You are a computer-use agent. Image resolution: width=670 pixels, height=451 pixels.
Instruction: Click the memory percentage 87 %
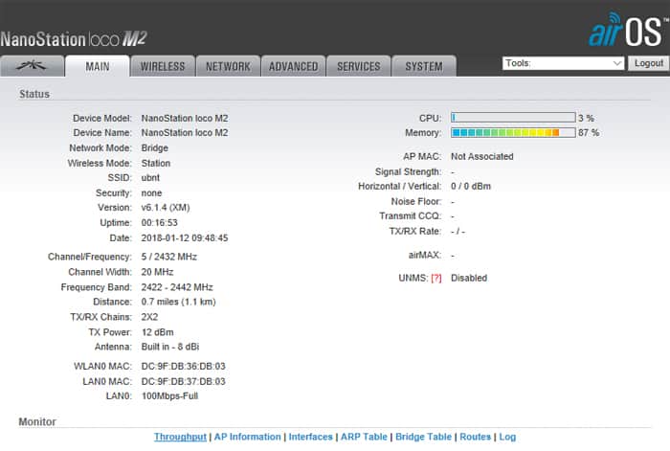pyautogui.click(x=589, y=133)
